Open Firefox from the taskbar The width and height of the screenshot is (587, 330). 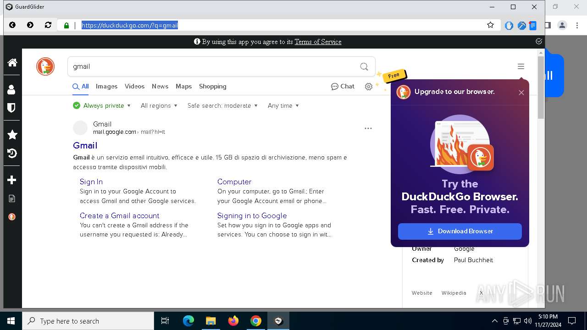coord(233,321)
